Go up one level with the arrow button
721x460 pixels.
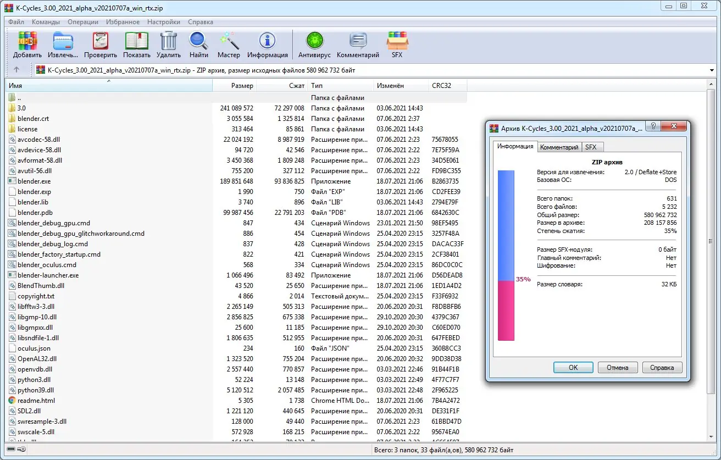pos(16,70)
